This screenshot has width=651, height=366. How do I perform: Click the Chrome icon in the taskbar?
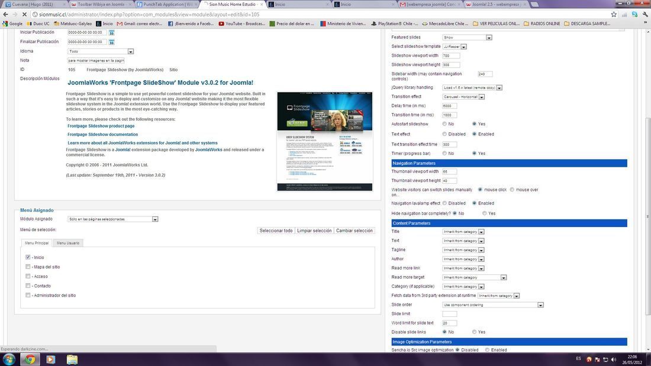point(30,359)
